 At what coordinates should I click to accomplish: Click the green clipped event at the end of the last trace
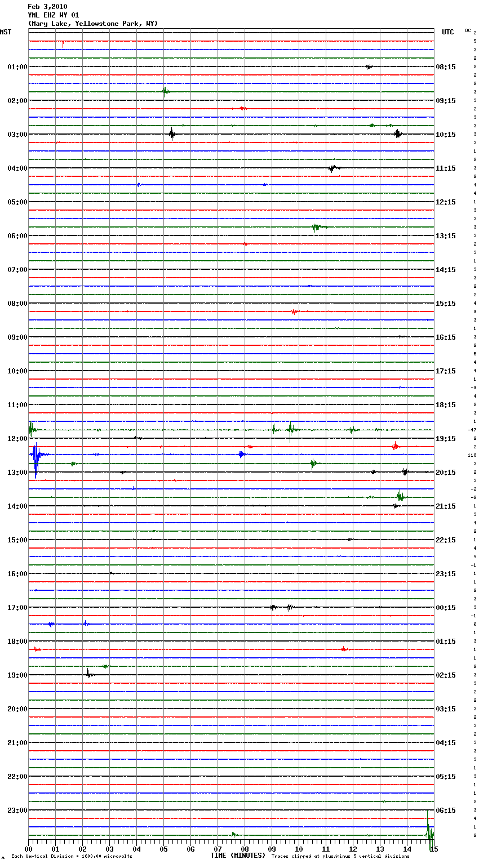(x=429, y=831)
